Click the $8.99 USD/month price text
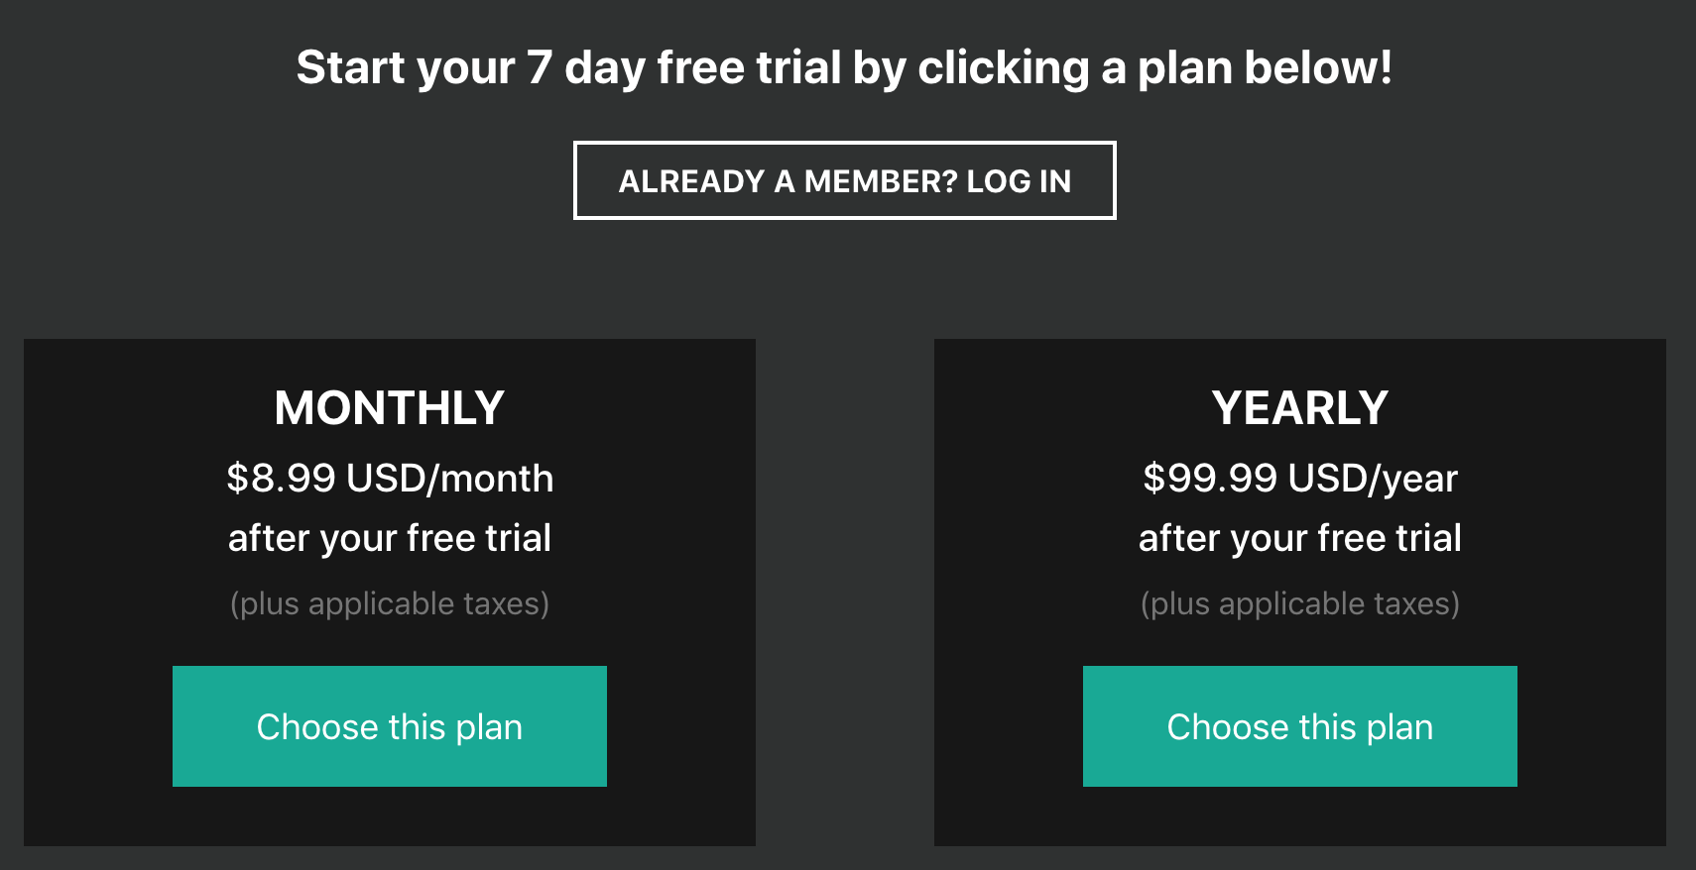The image size is (1696, 870). click(x=389, y=479)
